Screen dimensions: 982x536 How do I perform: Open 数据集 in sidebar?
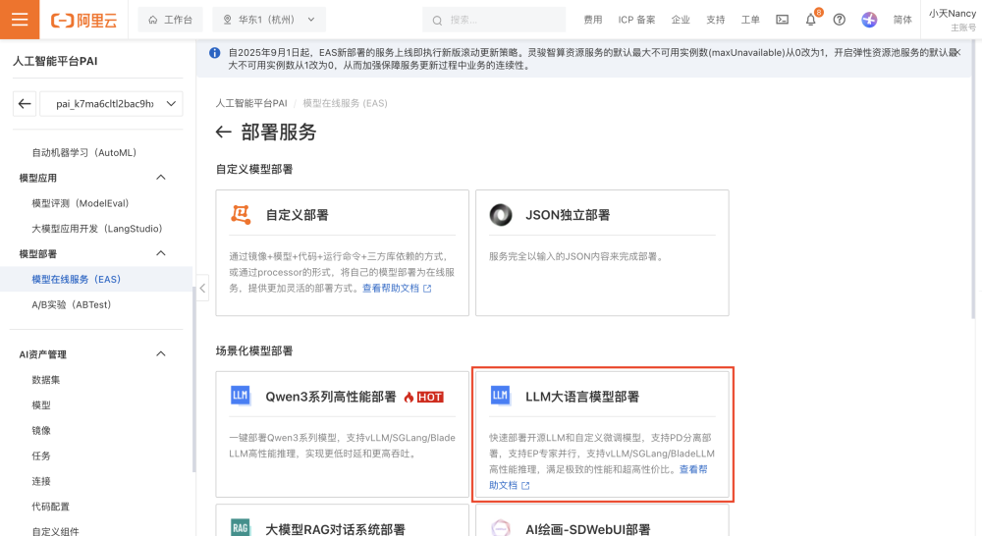coord(46,380)
